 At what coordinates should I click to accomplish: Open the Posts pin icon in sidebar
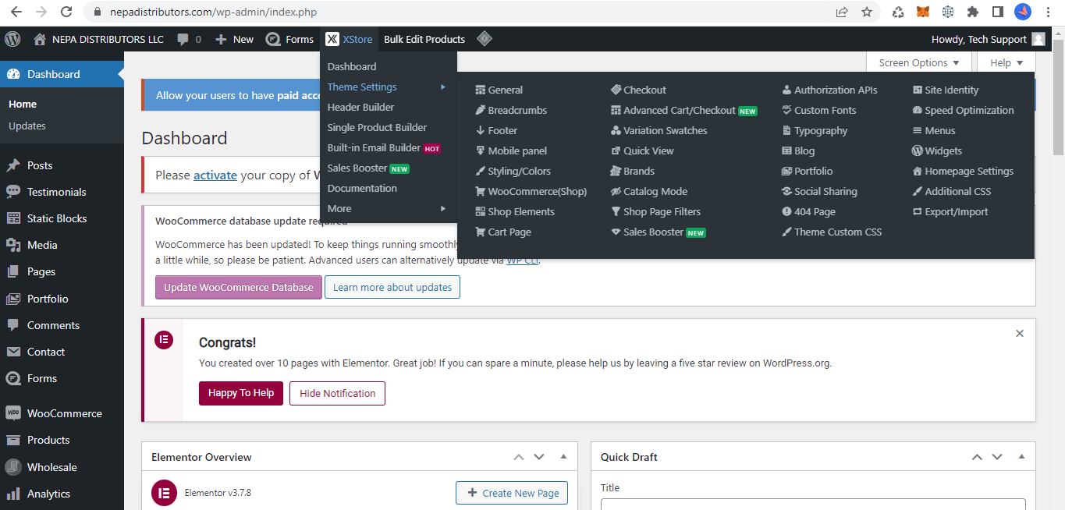point(13,165)
